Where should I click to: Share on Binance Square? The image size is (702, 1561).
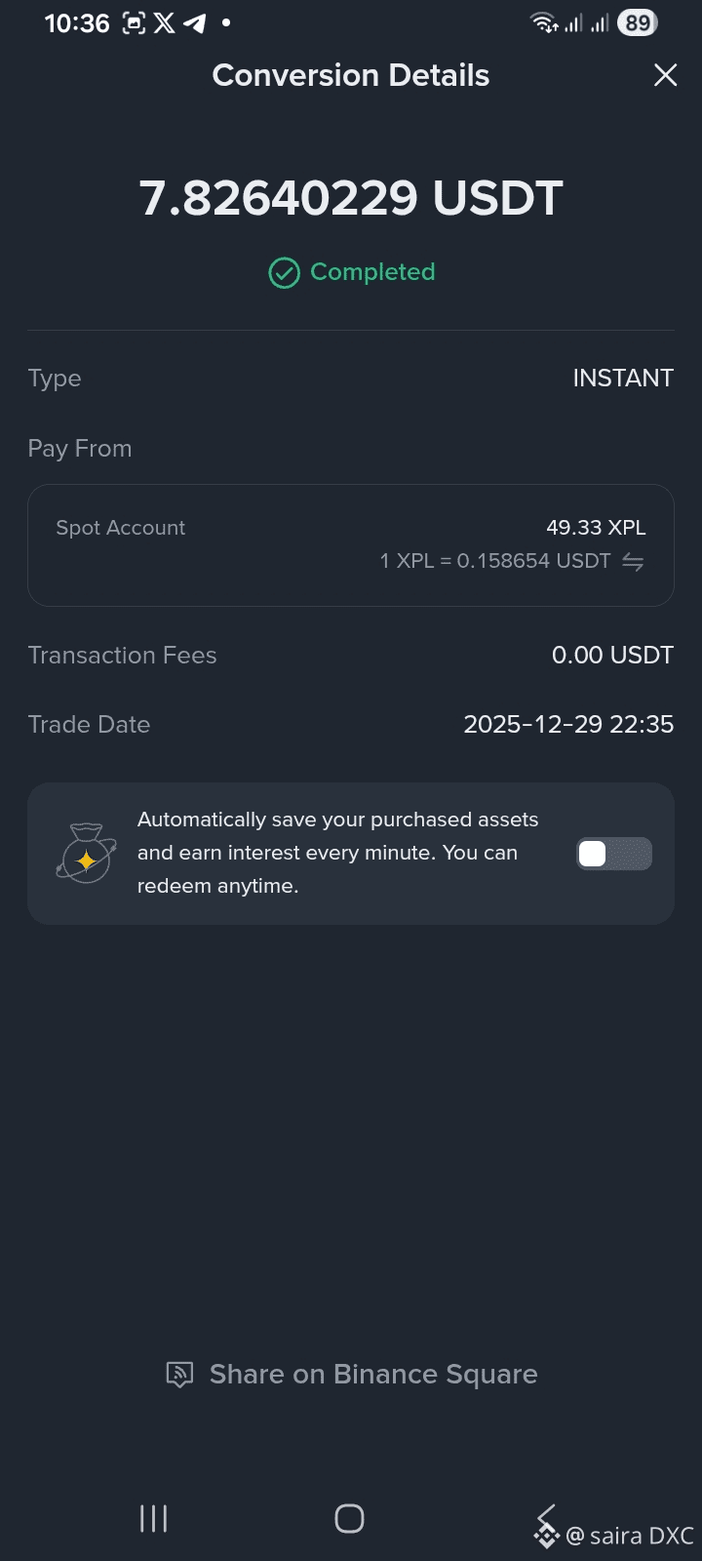(x=352, y=1374)
